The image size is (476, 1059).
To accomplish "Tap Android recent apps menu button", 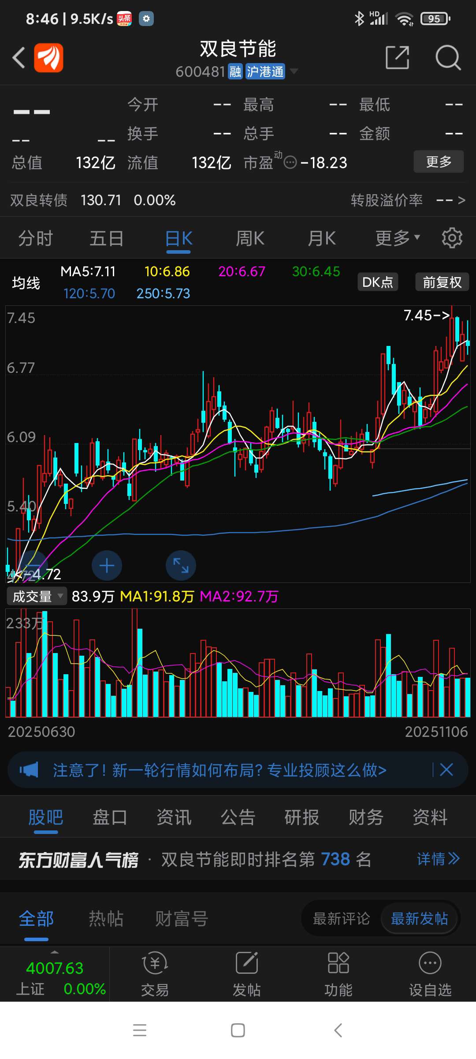I will 140,1030.
